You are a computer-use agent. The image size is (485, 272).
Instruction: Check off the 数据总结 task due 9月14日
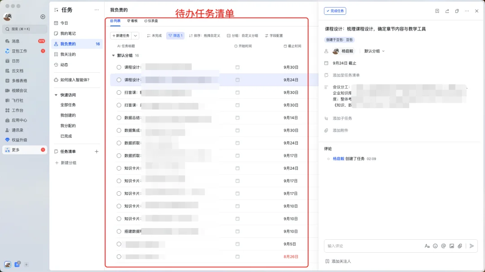point(119,118)
